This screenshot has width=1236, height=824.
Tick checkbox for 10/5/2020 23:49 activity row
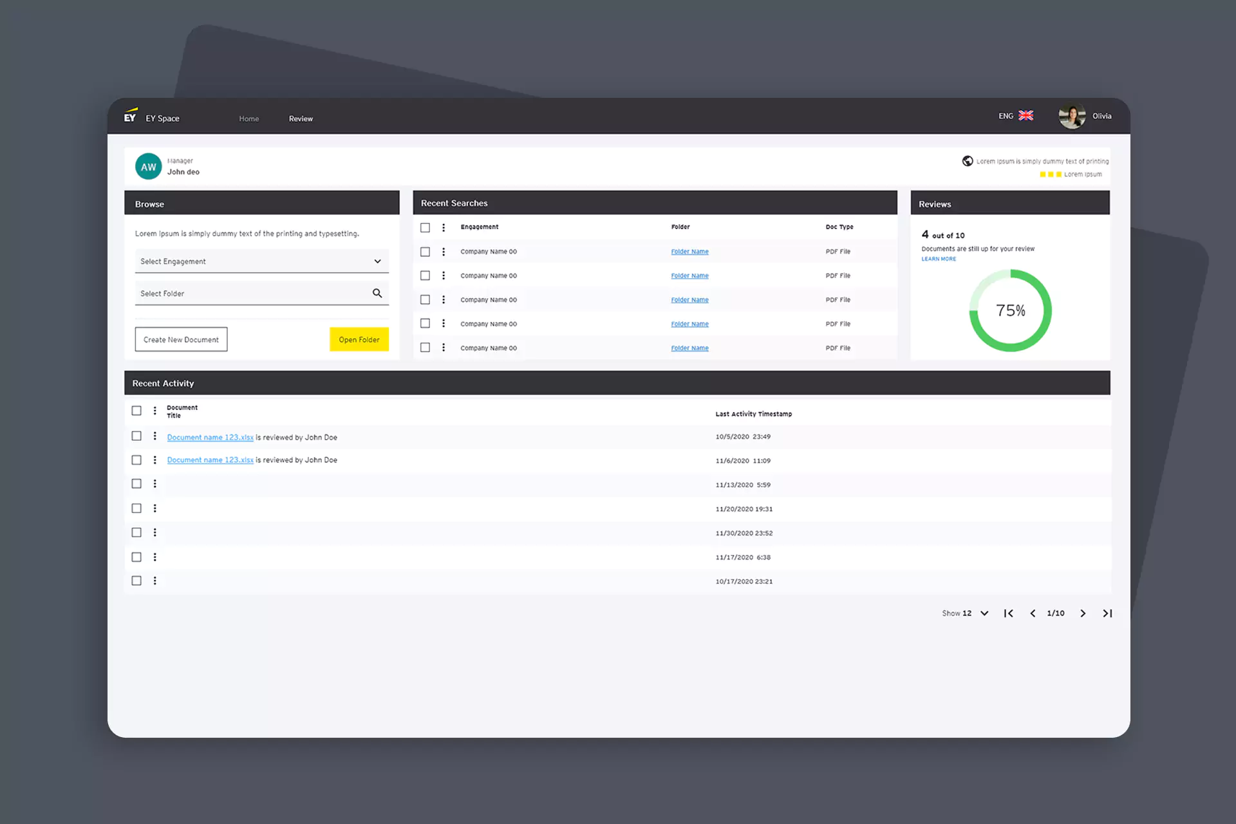136,436
